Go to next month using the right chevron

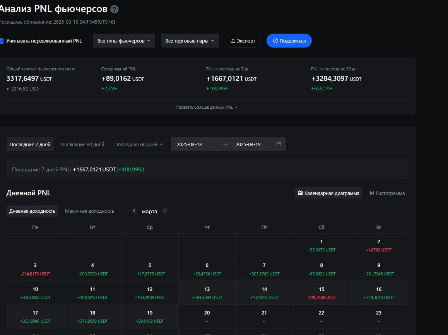tap(164, 211)
